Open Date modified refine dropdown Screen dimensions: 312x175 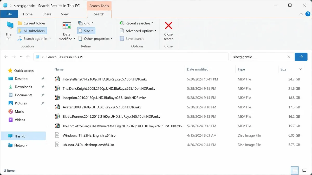click(x=67, y=31)
